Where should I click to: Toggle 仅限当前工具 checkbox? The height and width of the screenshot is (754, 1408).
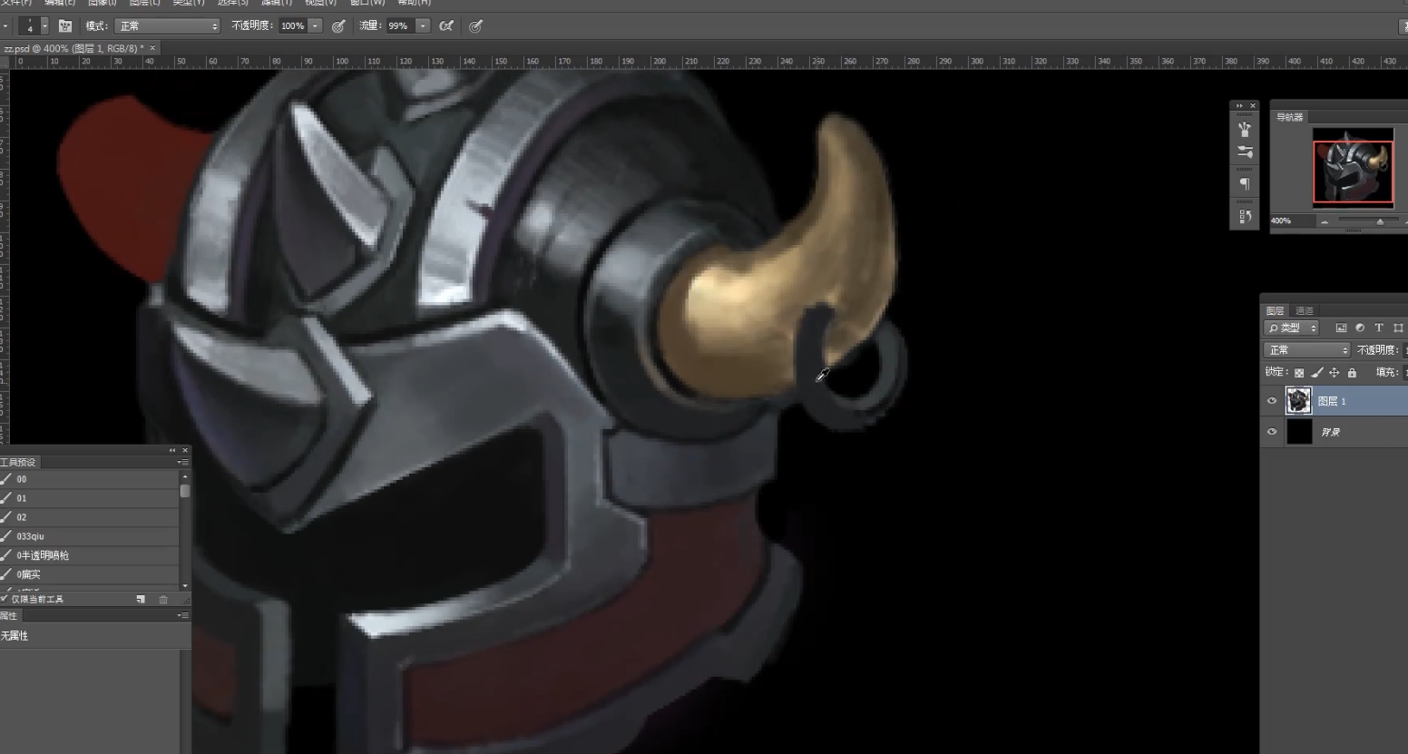(x=5, y=599)
